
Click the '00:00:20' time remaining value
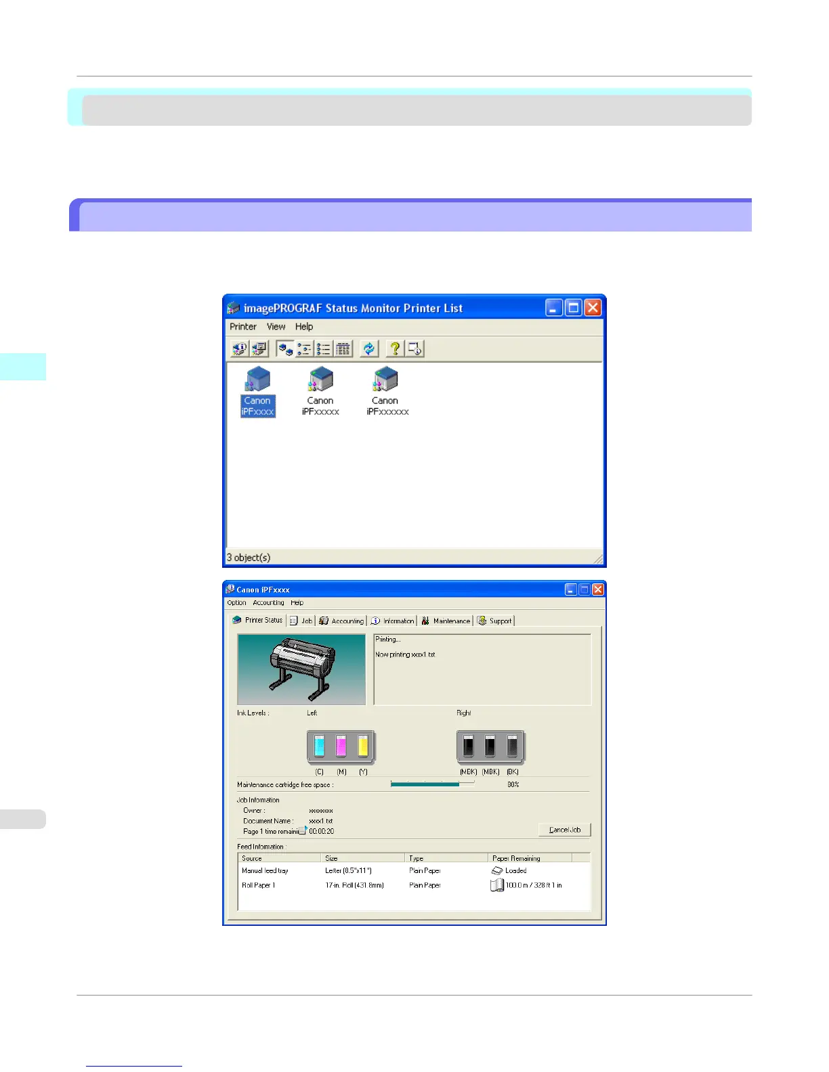coord(322,831)
